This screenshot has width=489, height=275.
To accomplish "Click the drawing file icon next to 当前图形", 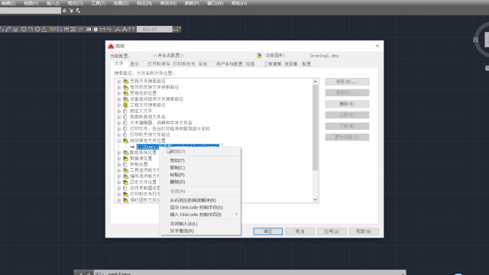I will pyautogui.click(x=259, y=56).
